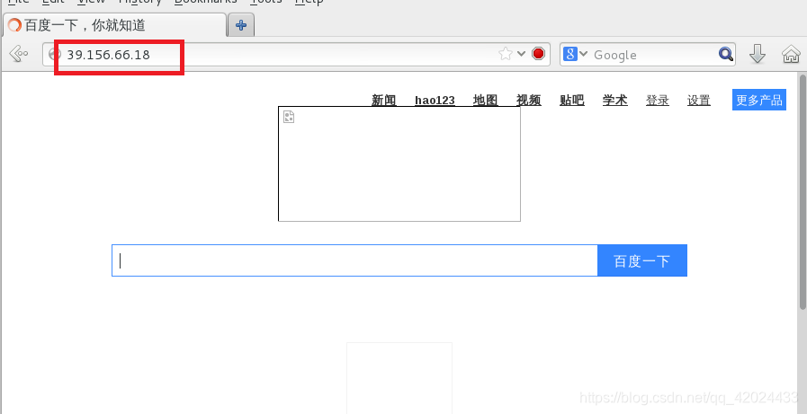Open the 贴吧 link

(572, 101)
